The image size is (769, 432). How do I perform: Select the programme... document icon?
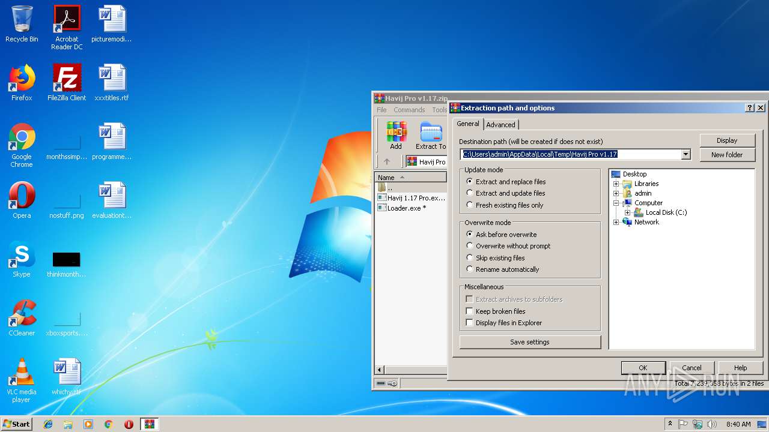[112, 142]
